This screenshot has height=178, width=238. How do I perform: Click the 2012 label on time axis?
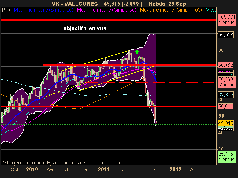point(176,169)
